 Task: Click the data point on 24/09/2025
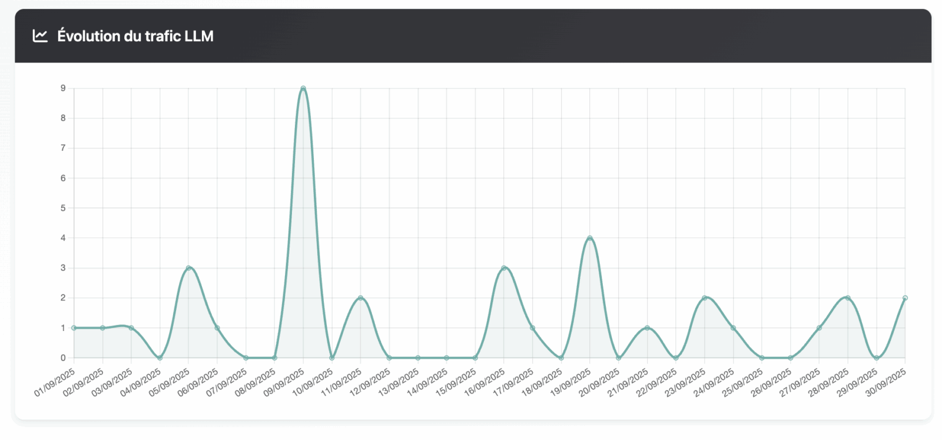click(733, 328)
